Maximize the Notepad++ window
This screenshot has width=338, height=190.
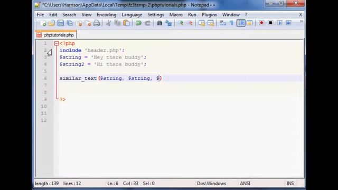pyautogui.click(x=281, y=3)
